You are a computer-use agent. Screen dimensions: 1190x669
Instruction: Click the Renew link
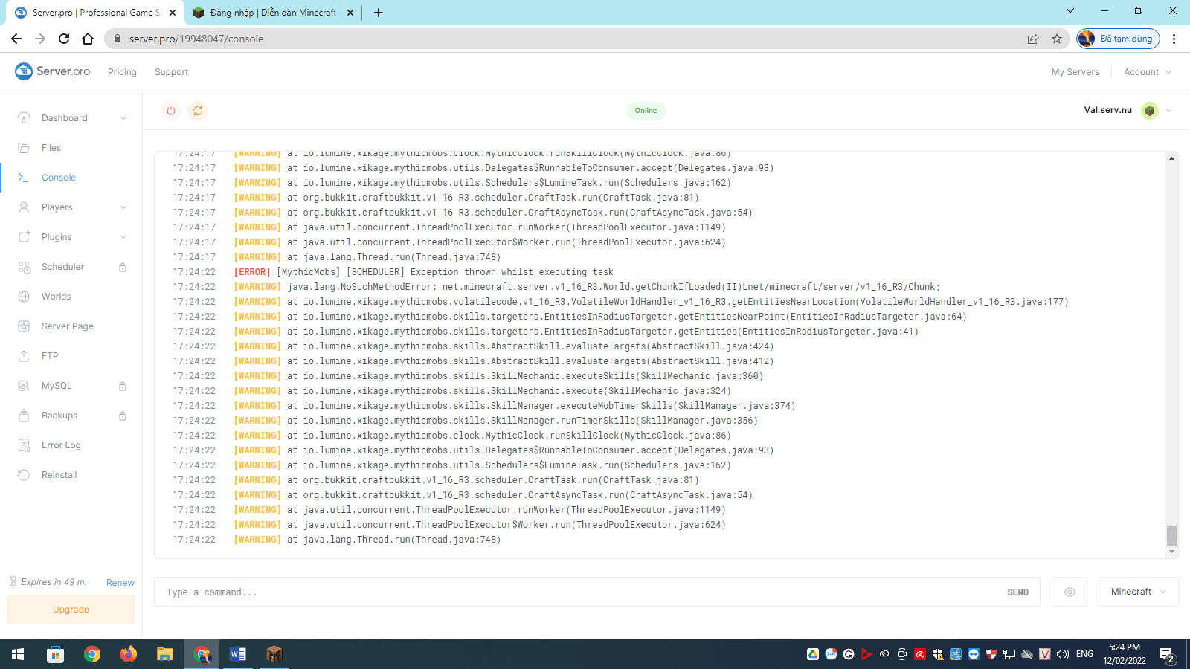(x=120, y=583)
